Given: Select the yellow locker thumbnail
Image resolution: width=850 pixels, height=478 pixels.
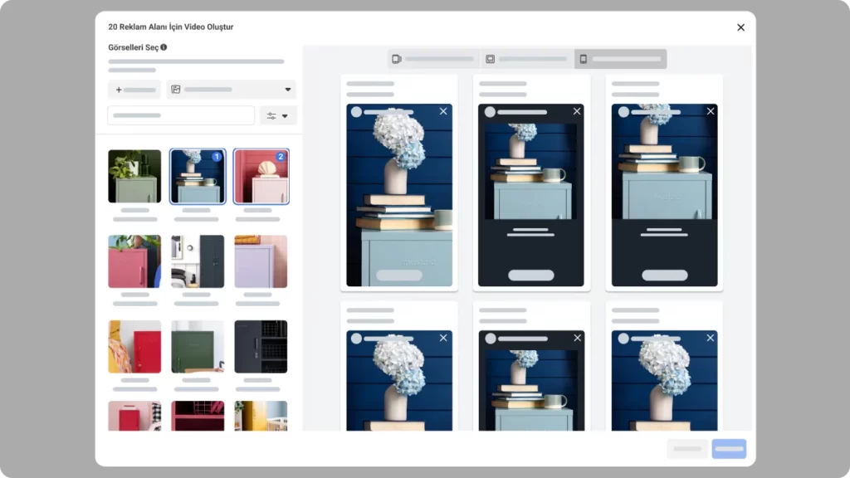Looking at the screenshot, I should tap(261, 416).
